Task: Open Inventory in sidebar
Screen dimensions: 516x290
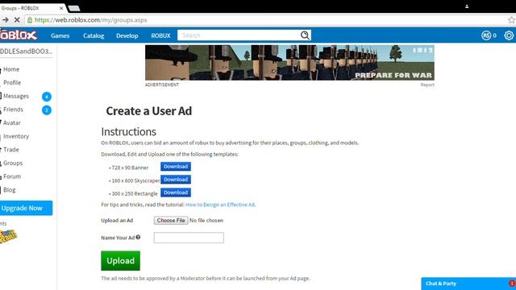Action: pos(16,136)
